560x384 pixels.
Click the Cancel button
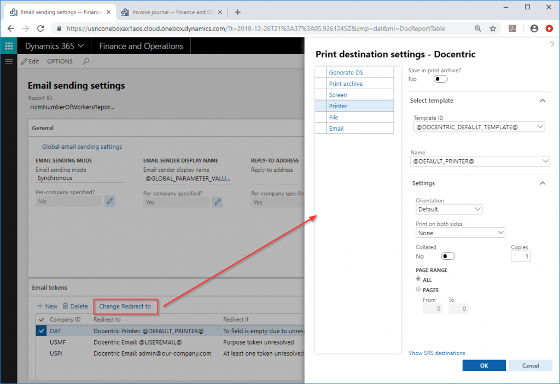(530, 365)
